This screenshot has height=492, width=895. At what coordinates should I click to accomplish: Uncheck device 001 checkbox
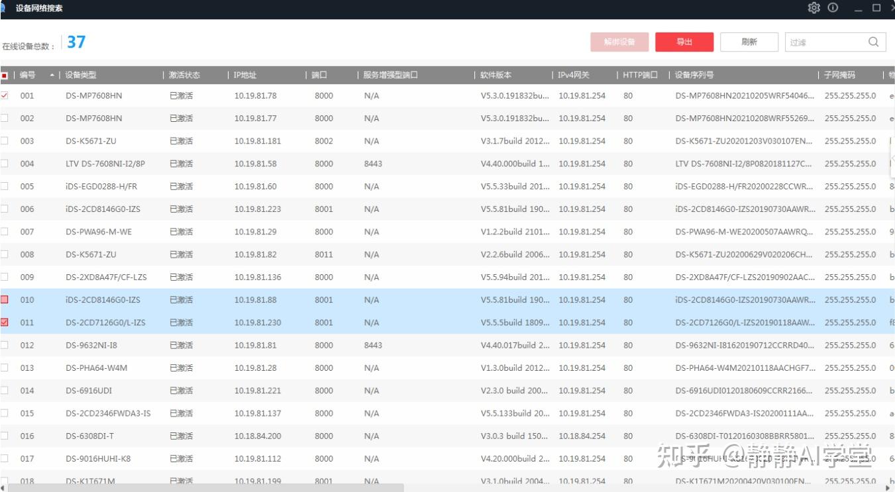pos(5,95)
